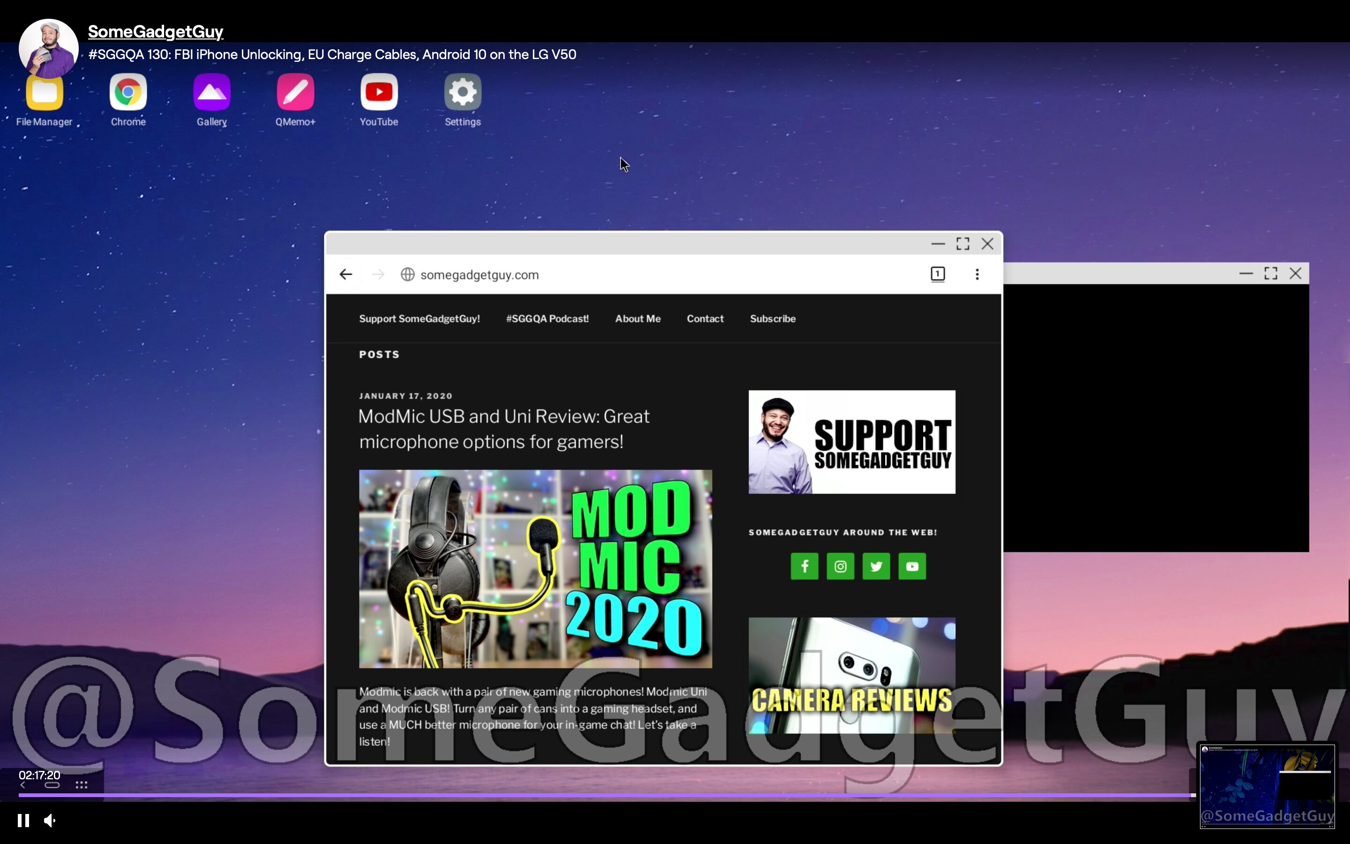The width and height of the screenshot is (1350, 844).
Task: Maximize the Chrome browser window
Action: [x=963, y=244]
